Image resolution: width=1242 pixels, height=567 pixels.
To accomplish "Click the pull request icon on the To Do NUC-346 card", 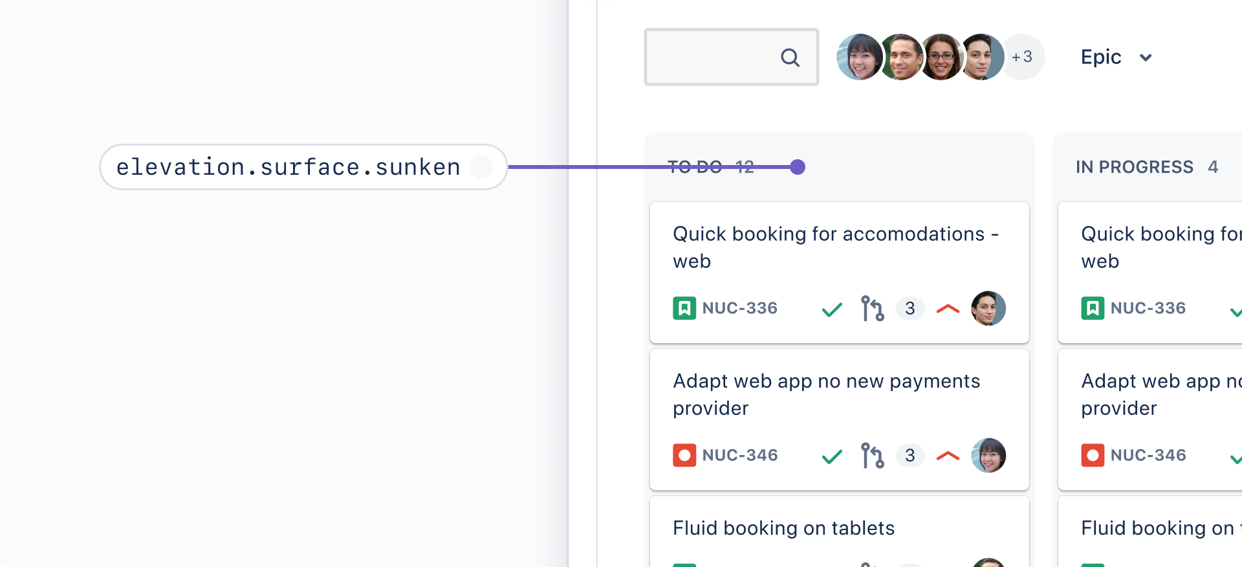I will [872, 455].
